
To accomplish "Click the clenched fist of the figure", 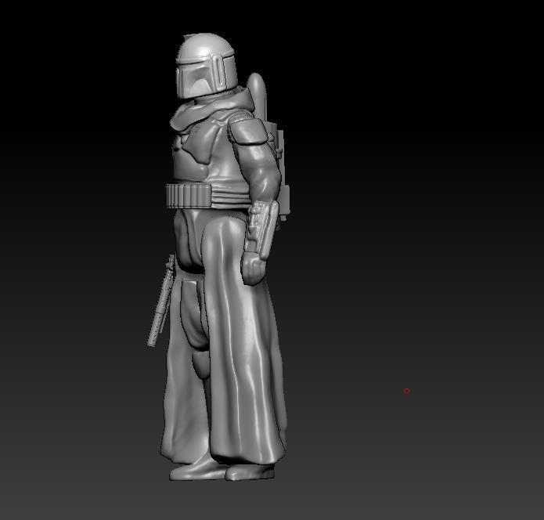I will [254, 269].
